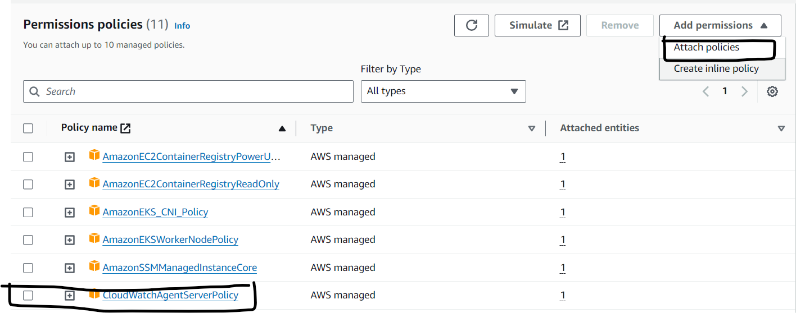Tick the CloudWatchAgentServerPolicy row checkbox
The image size is (796, 313).
(28, 296)
